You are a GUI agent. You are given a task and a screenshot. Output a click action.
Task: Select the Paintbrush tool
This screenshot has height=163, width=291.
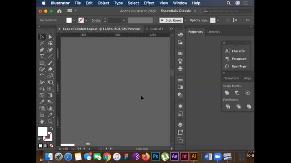pyautogui.click(x=50, y=63)
